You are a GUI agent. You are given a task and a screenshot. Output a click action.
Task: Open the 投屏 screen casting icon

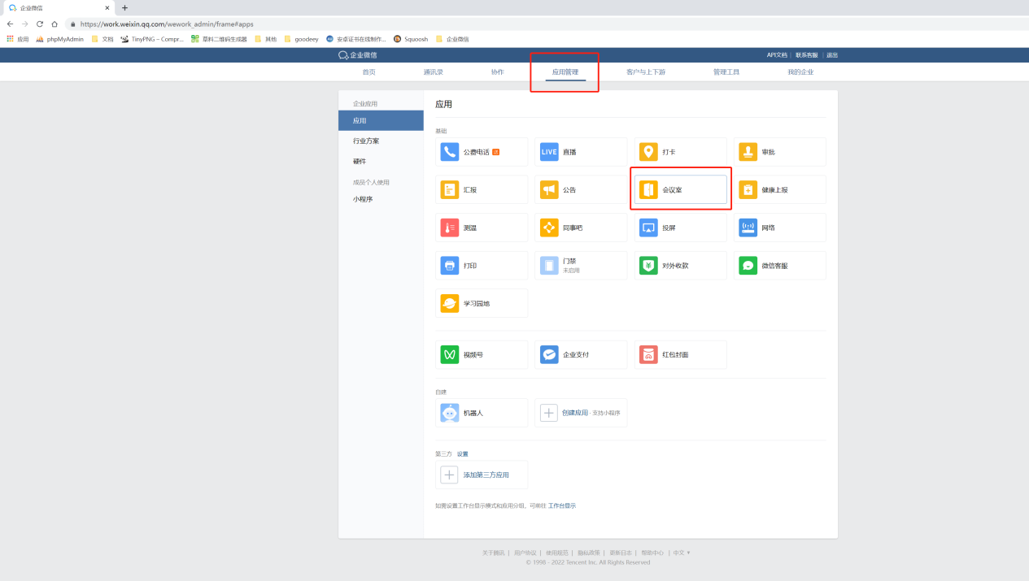click(x=648, y=228)
